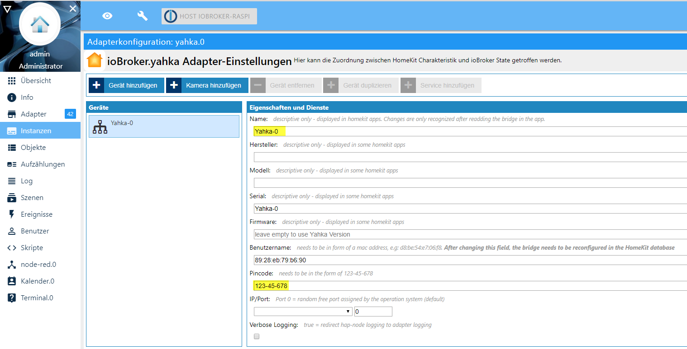Click the Host ioBroker-Raspi button
687x349 pixels.
pos(209,16)
